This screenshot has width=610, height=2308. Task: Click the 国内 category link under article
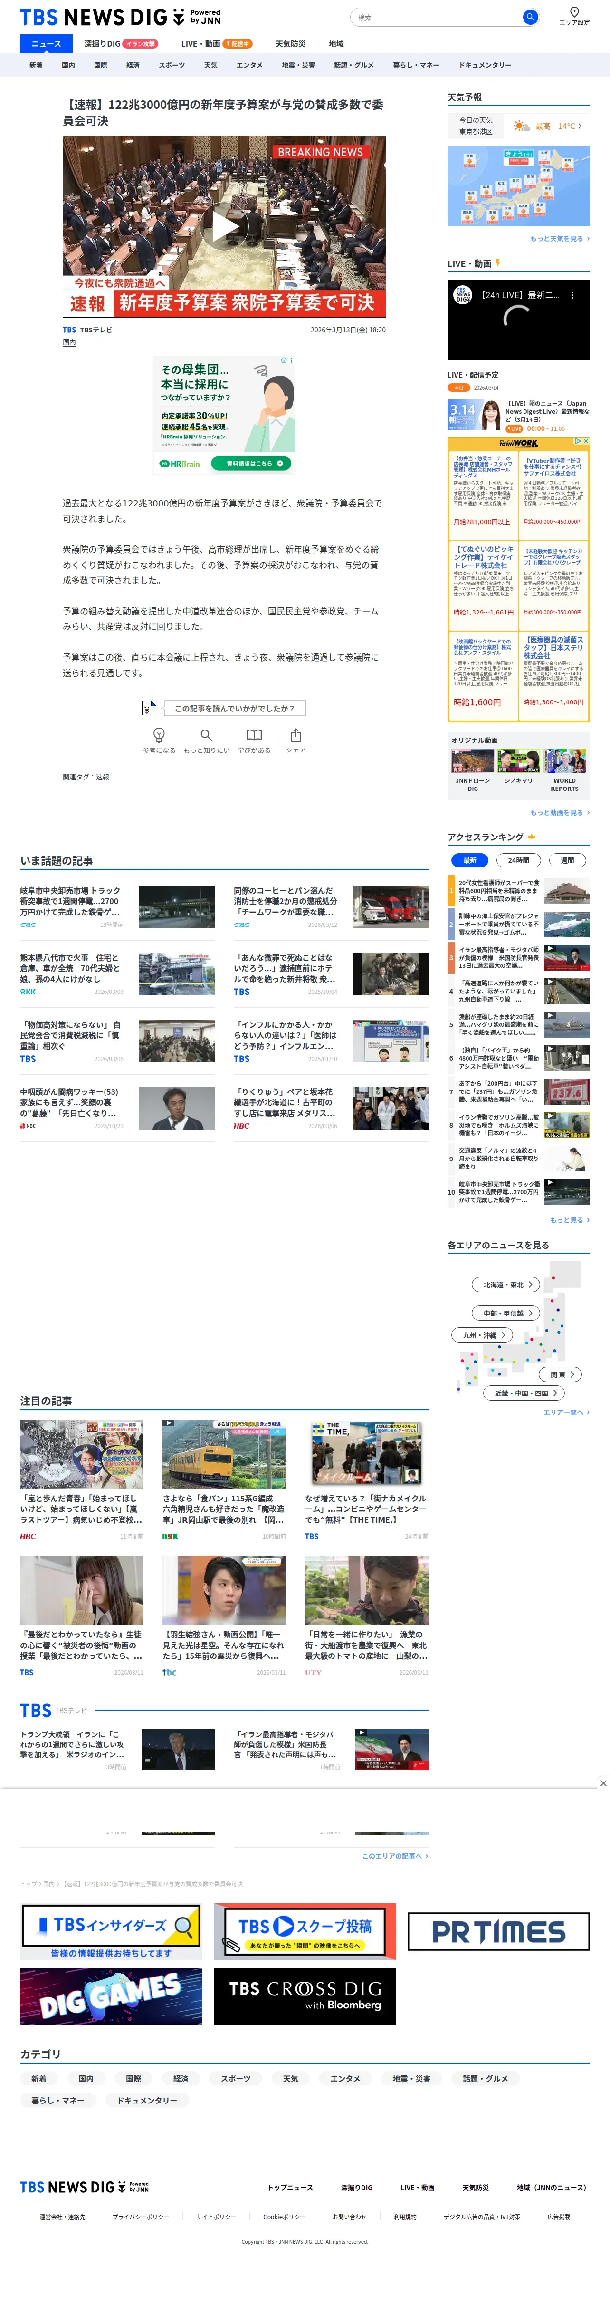tap(69, 342)
